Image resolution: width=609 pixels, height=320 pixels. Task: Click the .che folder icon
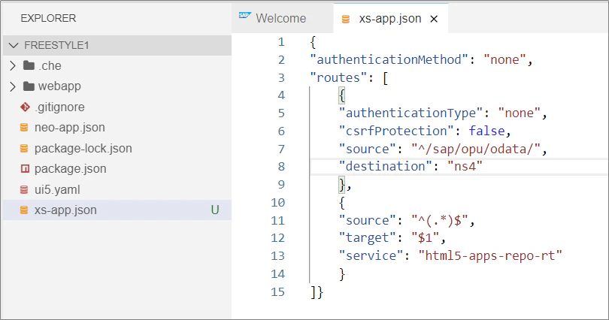tap(29, 65)
